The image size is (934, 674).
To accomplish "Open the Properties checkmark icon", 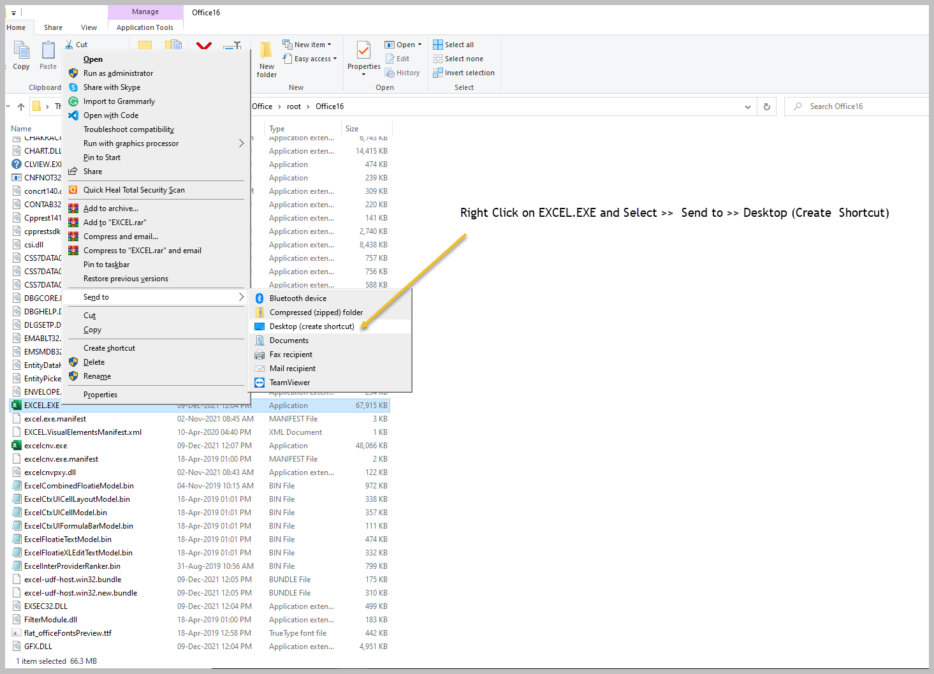I will (x=363, y=50).
